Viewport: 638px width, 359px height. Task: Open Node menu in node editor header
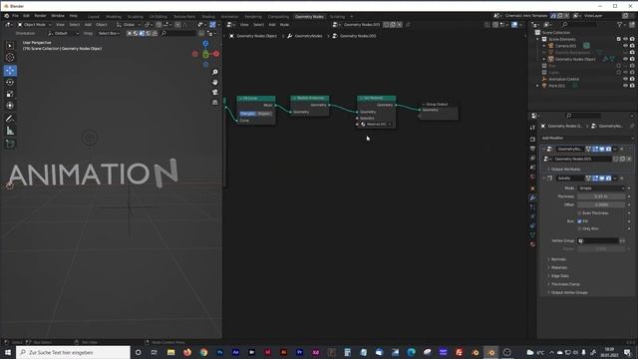(284, 25)
